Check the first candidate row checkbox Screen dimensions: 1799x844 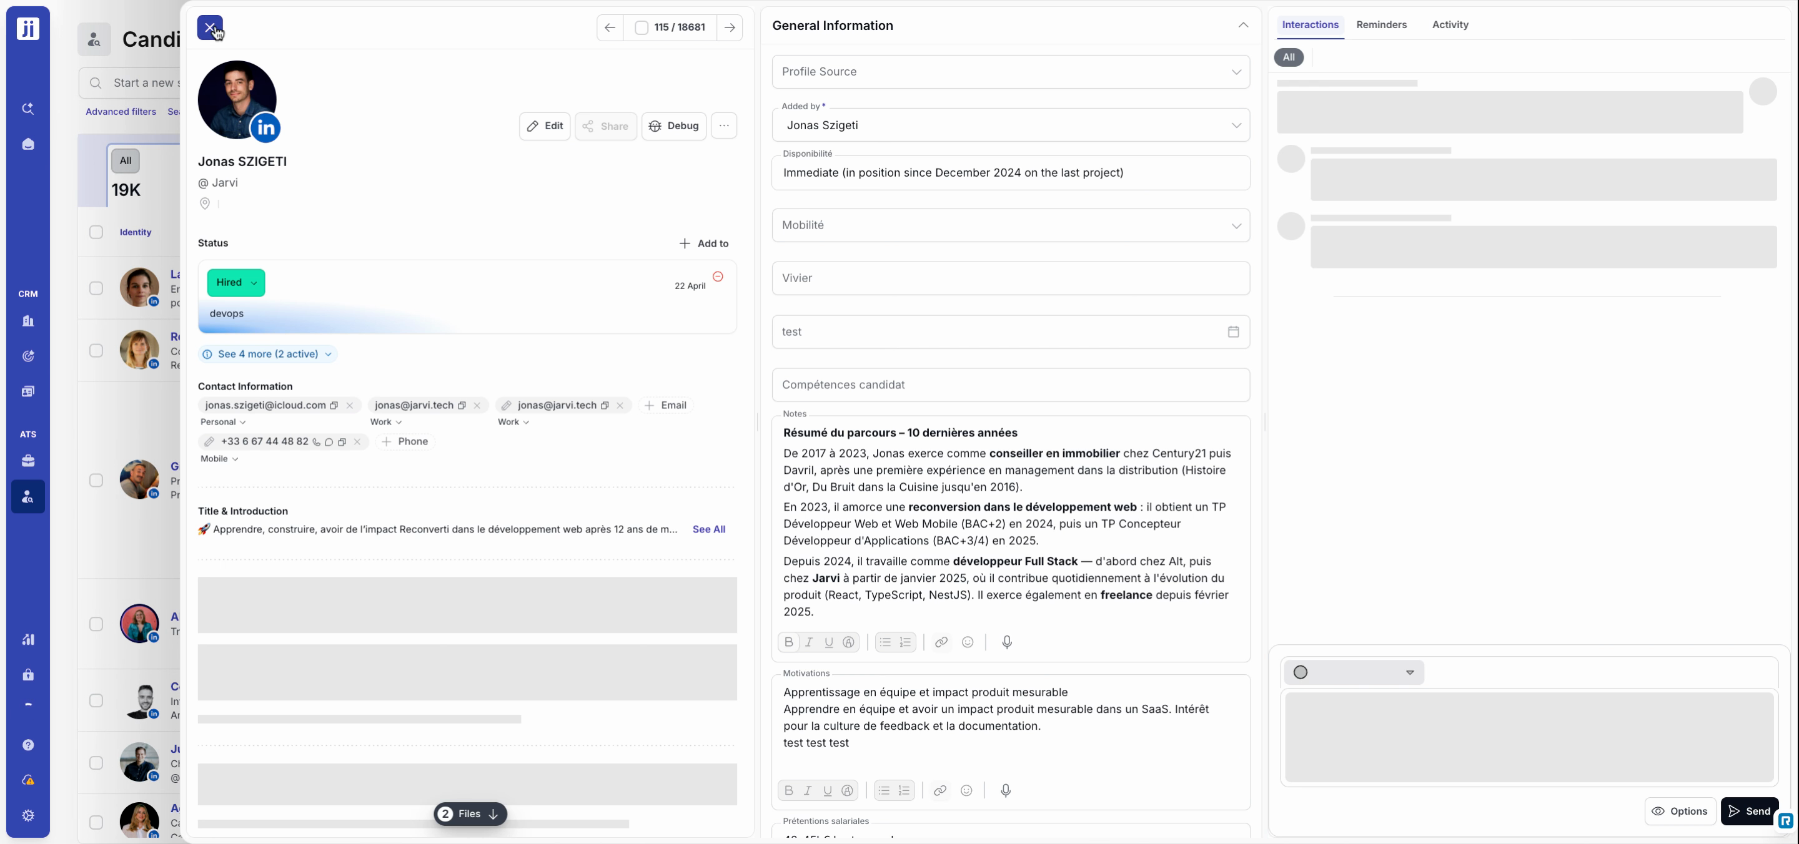point(96,288)
